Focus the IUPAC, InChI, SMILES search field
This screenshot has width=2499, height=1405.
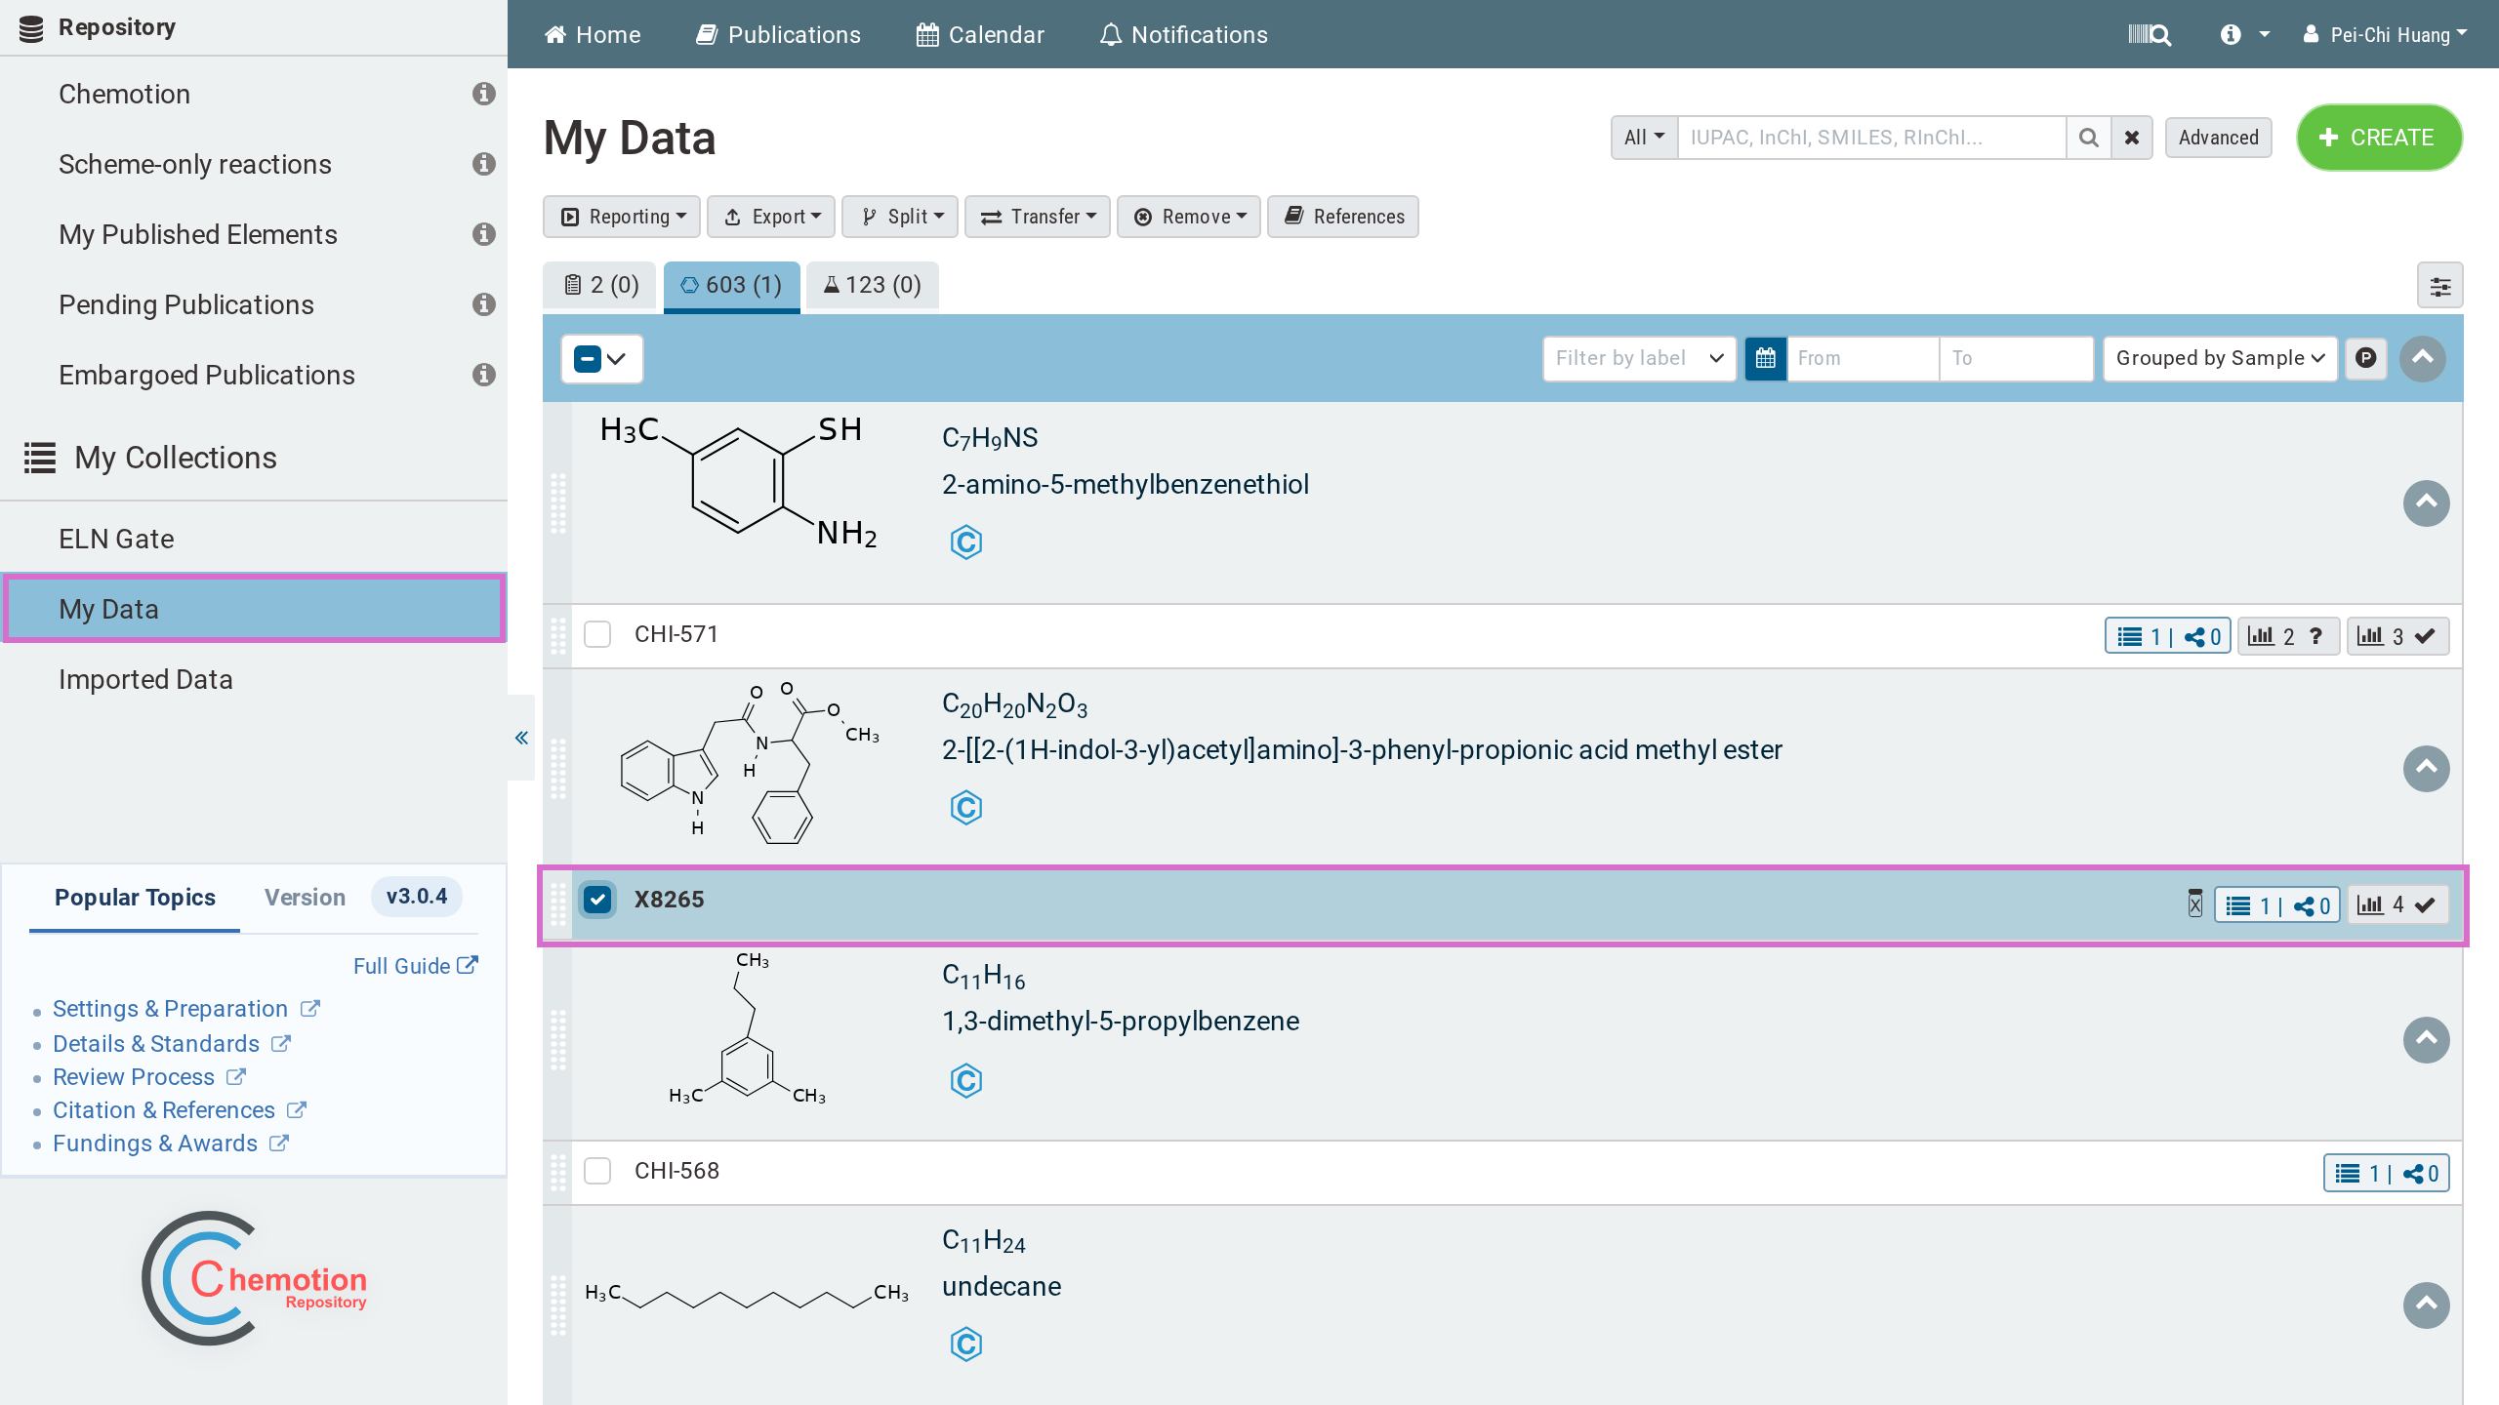click(x=1871, y=138)
